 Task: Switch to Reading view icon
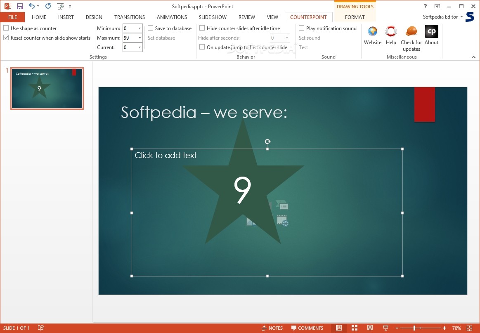pos(370,328)
